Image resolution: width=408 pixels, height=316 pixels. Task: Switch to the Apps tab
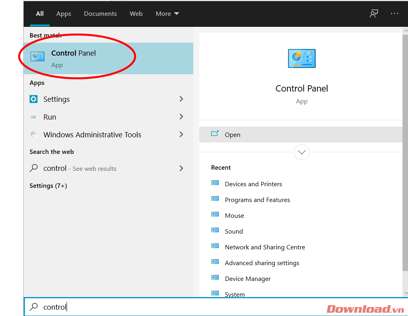pos(64,13)
